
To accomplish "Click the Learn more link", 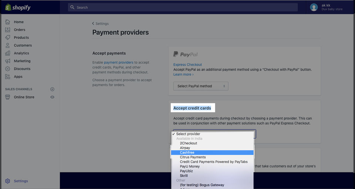I will coord(183,74).
